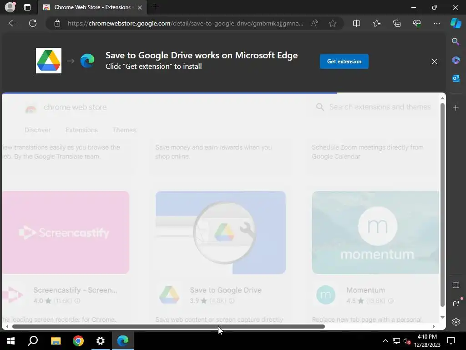Open the Momentum extension thumbnail
The height and width of the screenshot is (350, 466).
click(x=375, y=232)
